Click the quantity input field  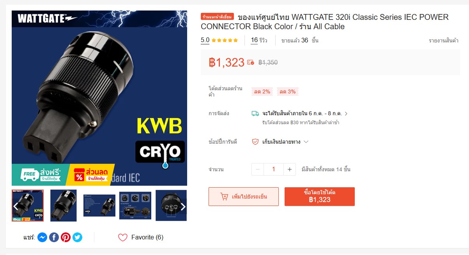point(274,169)
